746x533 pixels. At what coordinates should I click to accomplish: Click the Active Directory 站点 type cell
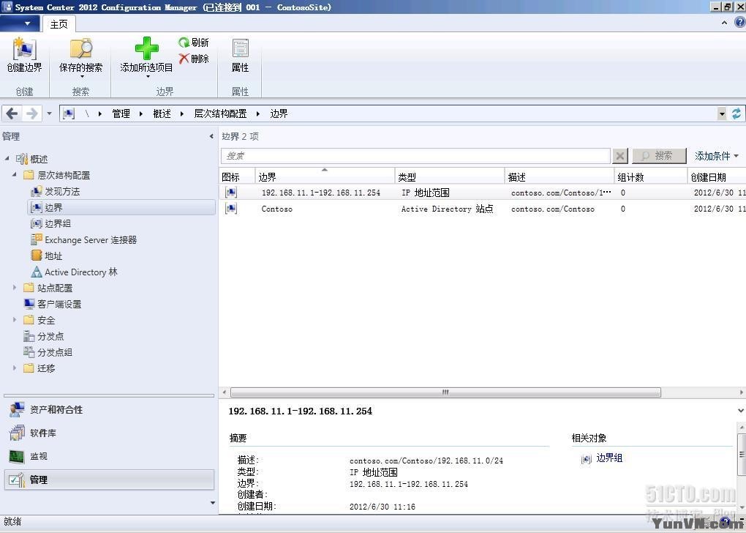pyautogui.click(x=447, y=209)
